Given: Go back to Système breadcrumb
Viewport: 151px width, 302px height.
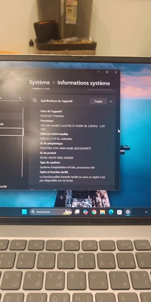Looking at the screenshot, I should tap(40, 83).
